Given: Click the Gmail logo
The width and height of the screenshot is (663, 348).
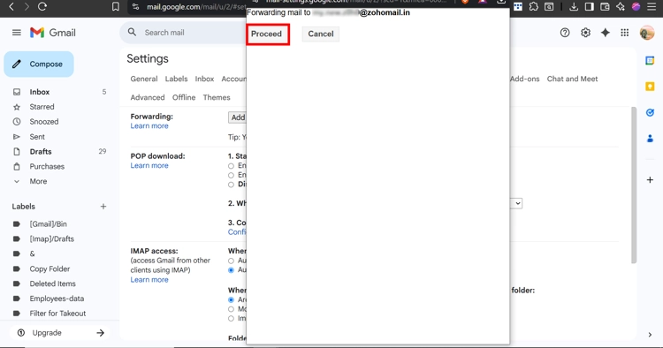Looking at the screenshot, I should tap(53, 33).
